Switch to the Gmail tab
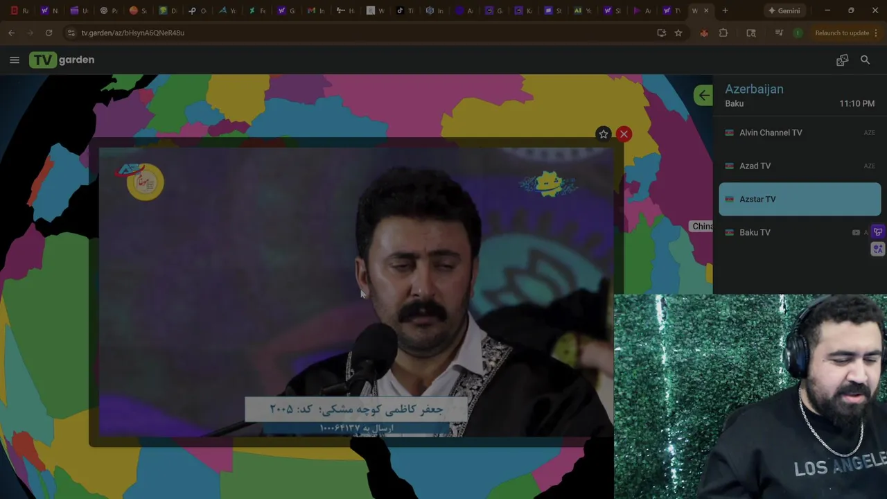 pyautogui.click(x=316, y=10)
